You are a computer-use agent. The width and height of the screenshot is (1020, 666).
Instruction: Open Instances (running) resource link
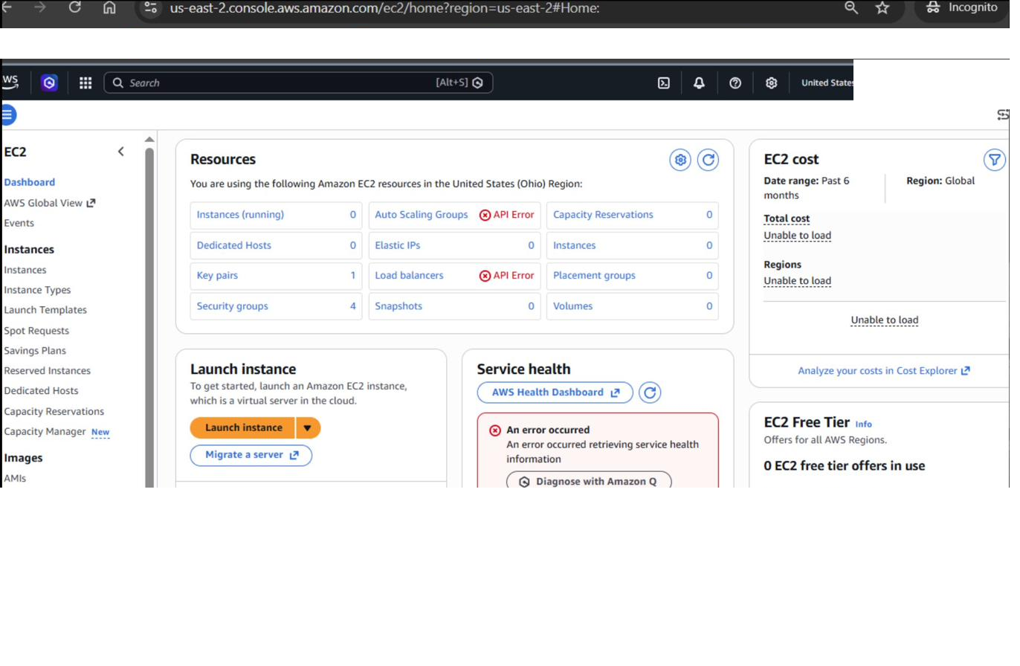(240, 215)
